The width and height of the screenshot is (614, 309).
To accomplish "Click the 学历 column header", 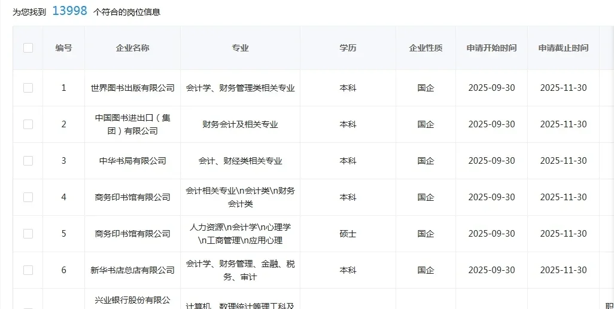I will 348,48.
